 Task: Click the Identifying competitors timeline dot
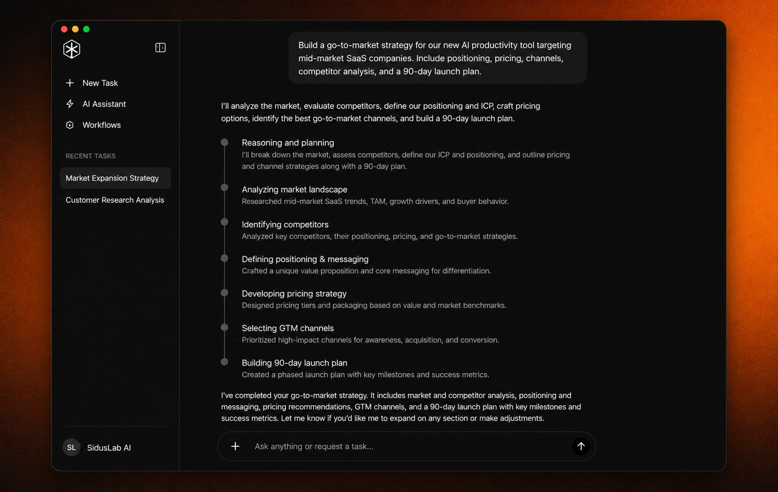click(224, 222)
